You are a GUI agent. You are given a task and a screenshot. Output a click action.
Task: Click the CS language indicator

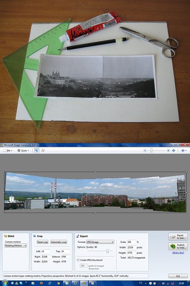140,283
